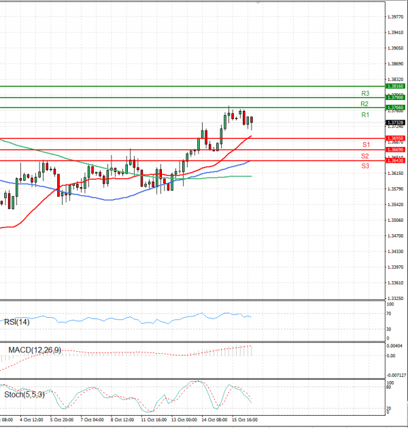Click the 11 Oct 16:00 time label
Viewport: 408px width, 428px height.
coord(154,420)
